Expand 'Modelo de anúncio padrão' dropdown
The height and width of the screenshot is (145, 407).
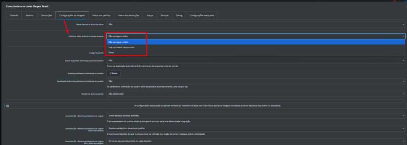click(x=256, y=94)
